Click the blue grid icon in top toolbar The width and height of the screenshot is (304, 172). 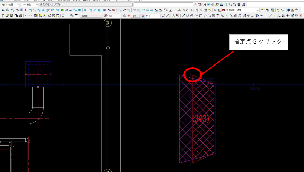tap(208, 4)
